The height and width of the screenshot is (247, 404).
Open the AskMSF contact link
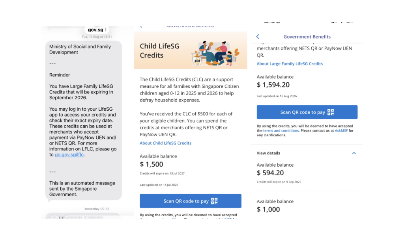[x=341, y=130]
